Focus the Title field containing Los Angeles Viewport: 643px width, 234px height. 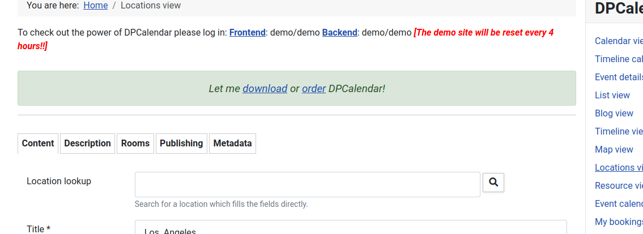click(x=351, y=227)
